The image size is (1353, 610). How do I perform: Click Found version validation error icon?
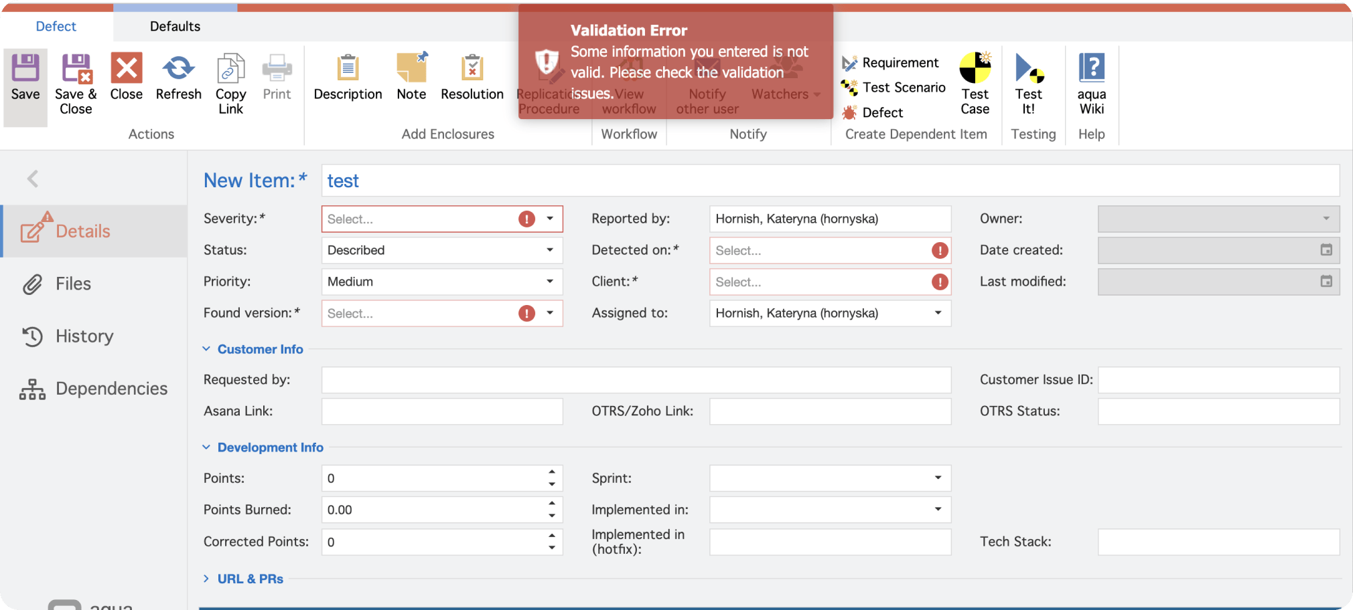coord(527,314)
